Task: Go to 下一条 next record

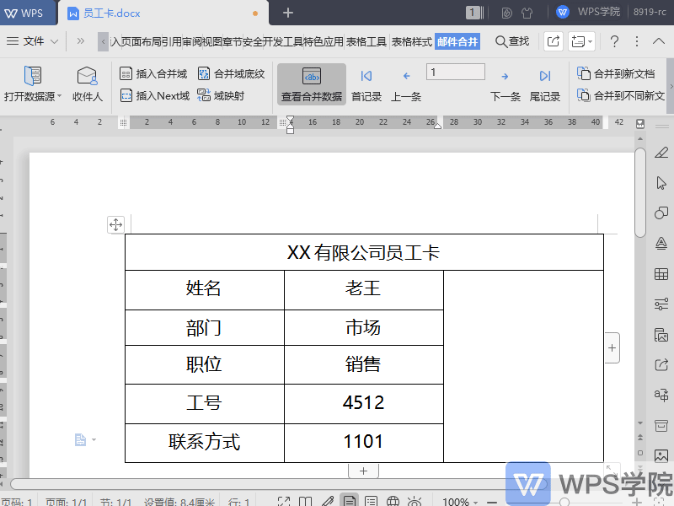Action: pos(505,86)
